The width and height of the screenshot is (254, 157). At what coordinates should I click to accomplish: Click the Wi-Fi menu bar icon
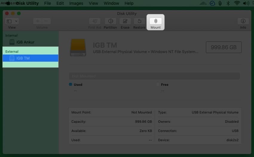point(237,3)
